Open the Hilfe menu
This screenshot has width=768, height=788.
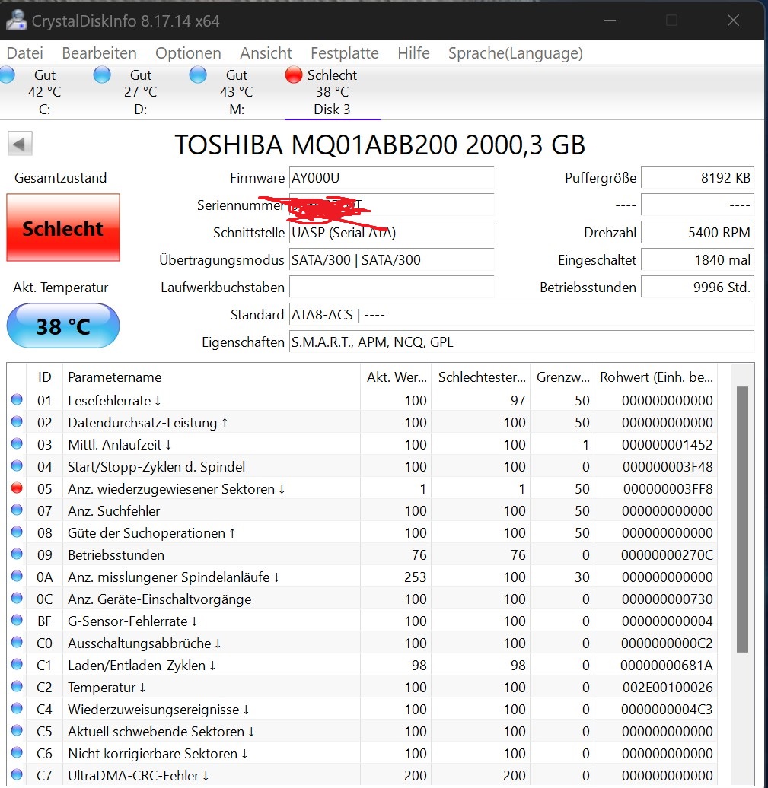413,52
